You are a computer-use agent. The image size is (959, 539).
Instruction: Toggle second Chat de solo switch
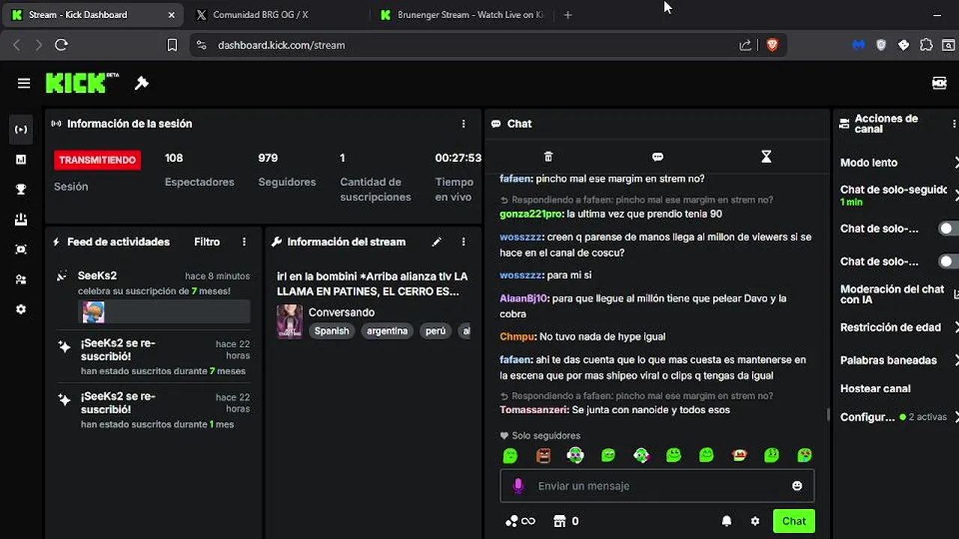tap(949, 261)
